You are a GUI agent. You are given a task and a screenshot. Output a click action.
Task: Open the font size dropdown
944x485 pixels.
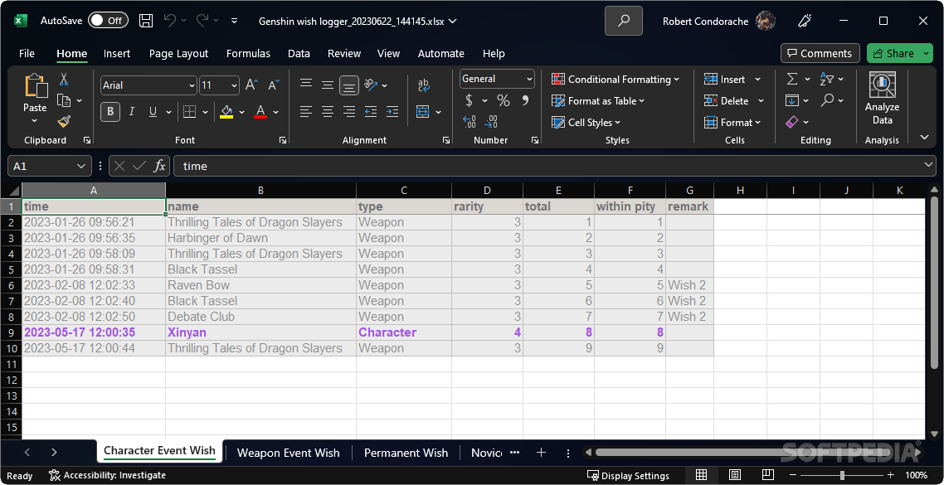[234, 85]
